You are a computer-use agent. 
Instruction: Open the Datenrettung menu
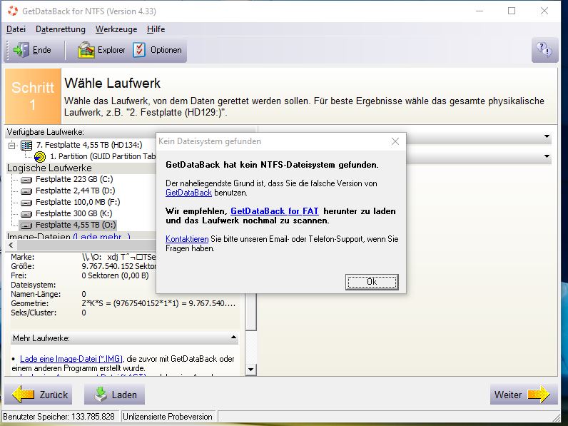61,29
